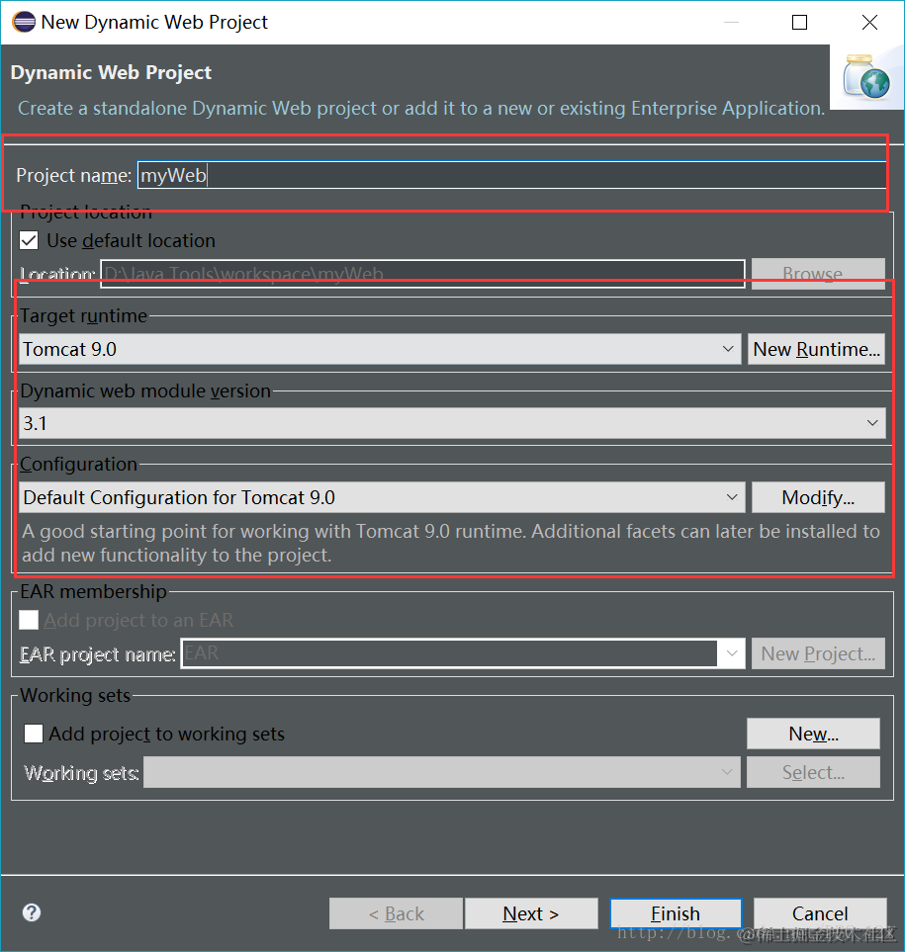Click the Browse... location button
Screen dimensions: 905x952
point(818,273)
